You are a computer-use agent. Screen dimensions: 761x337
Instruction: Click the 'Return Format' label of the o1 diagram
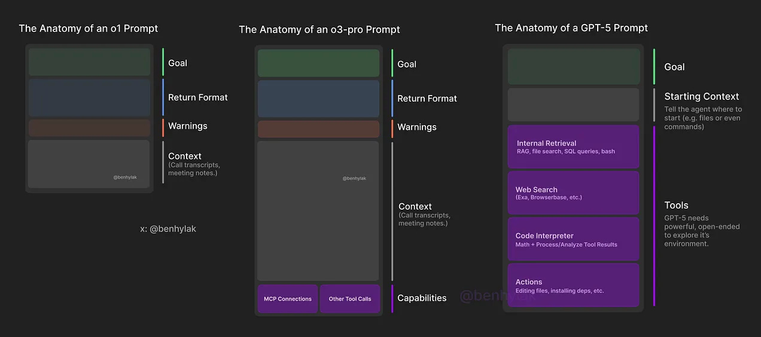[198, 97]
